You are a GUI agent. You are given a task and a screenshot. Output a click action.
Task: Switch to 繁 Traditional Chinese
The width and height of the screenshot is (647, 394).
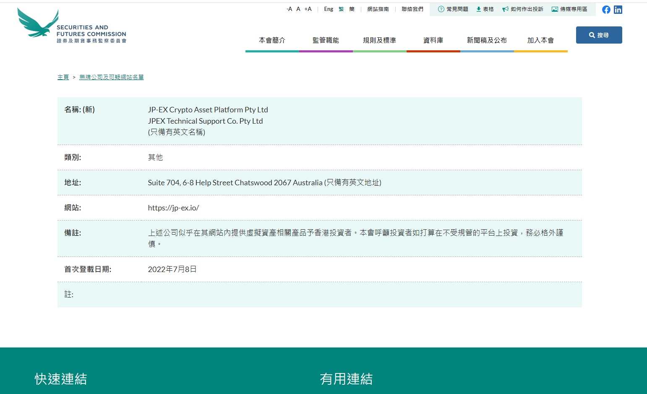tap(340, 9)
